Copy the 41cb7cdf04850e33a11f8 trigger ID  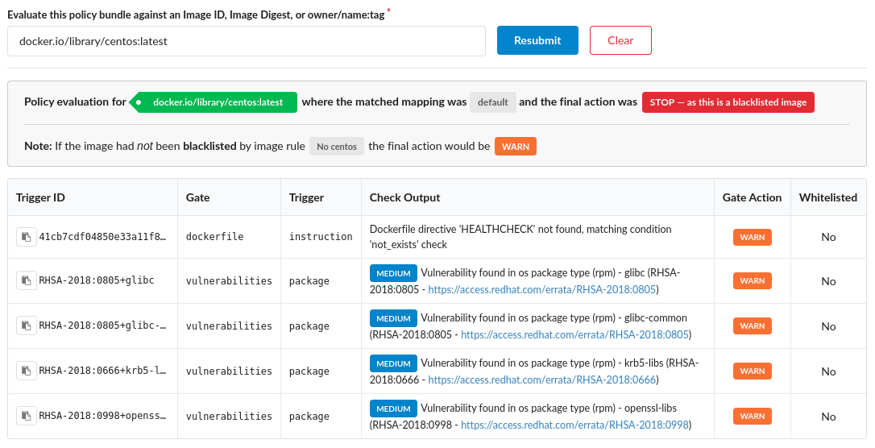(27, 237)
